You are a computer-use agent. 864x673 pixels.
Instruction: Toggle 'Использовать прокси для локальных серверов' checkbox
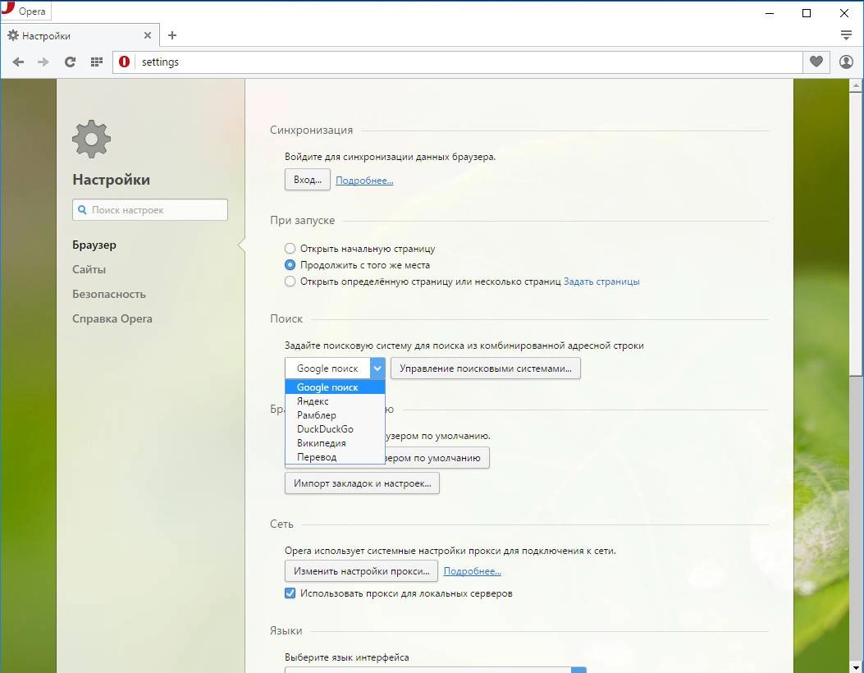[290, 593]
